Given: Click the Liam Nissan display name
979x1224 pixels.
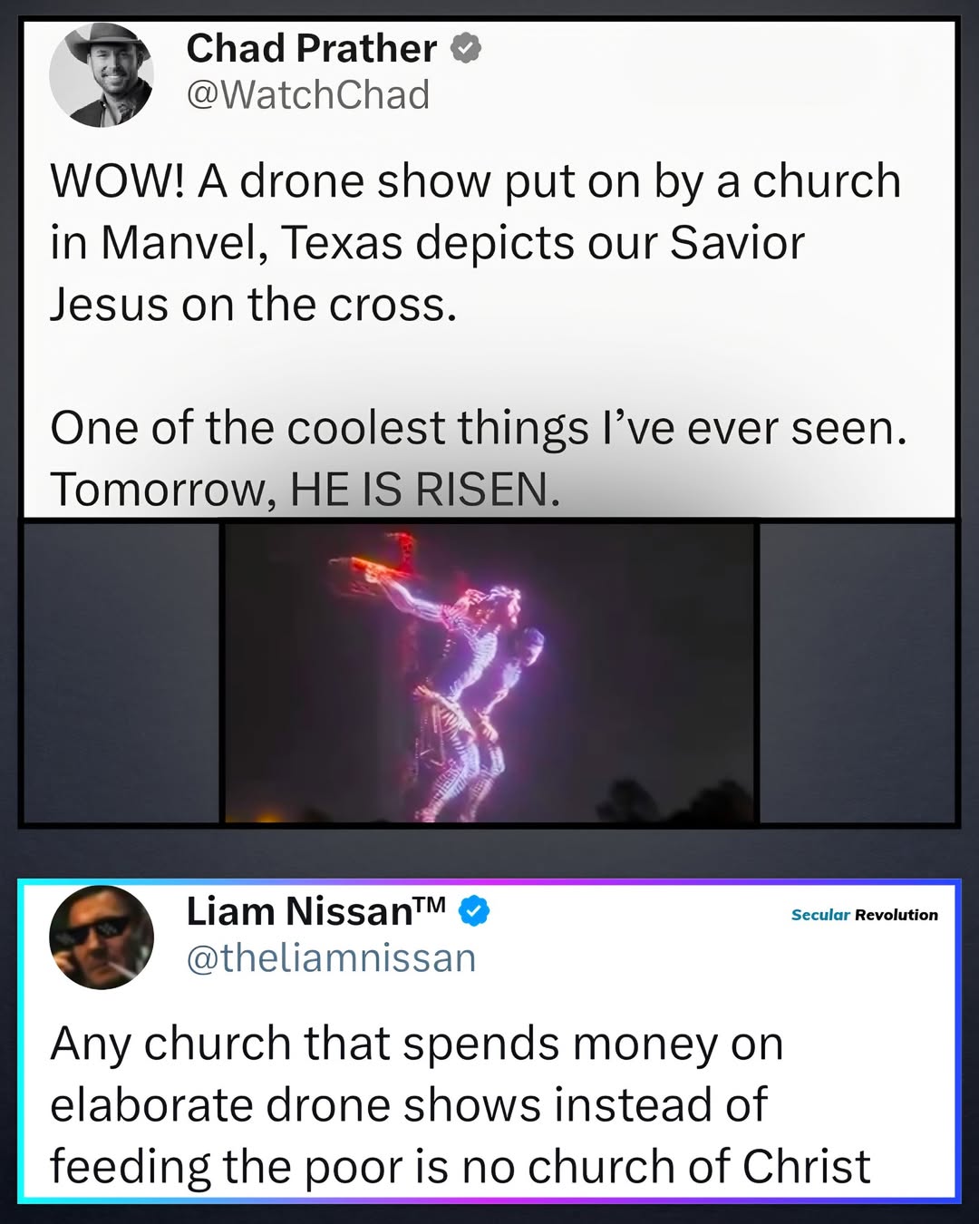Looking at the screenshot, I should 299,912.
